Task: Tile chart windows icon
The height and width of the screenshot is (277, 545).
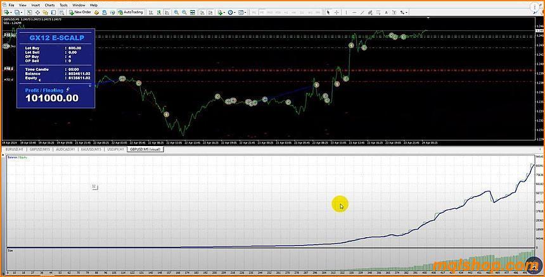Action: [x=192, y=12]
